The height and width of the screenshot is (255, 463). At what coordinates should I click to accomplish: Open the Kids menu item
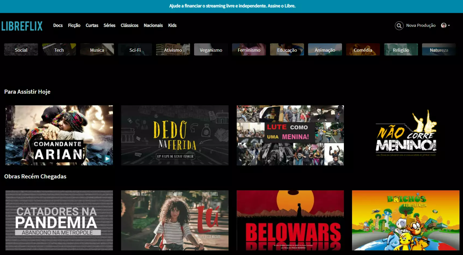point(172,25)
